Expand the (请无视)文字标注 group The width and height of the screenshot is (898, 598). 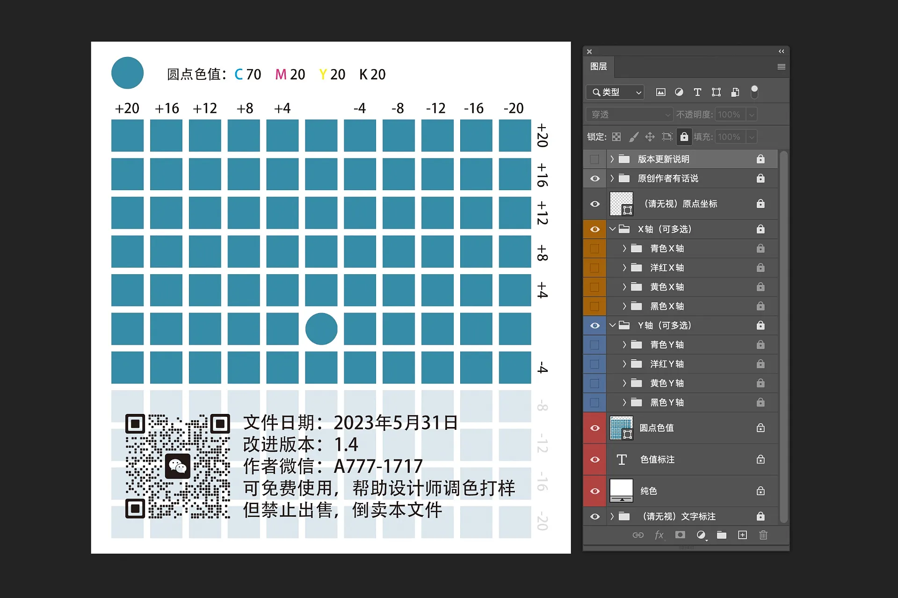tap(612, 516)
